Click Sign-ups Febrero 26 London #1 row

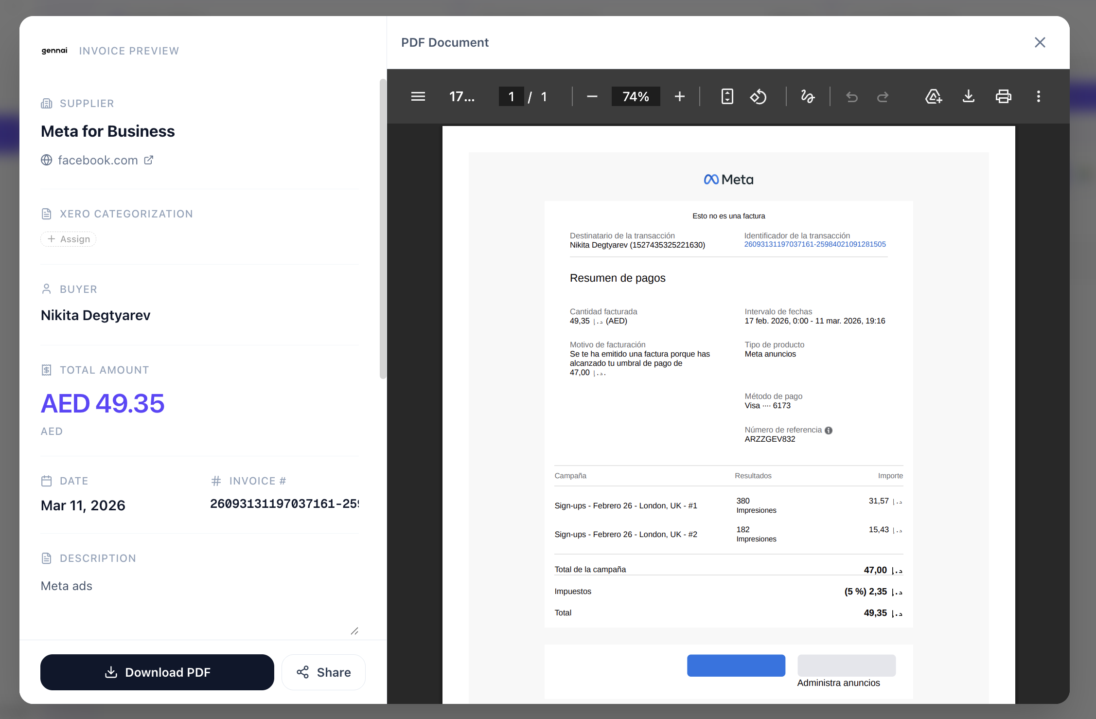click(728, 505)
